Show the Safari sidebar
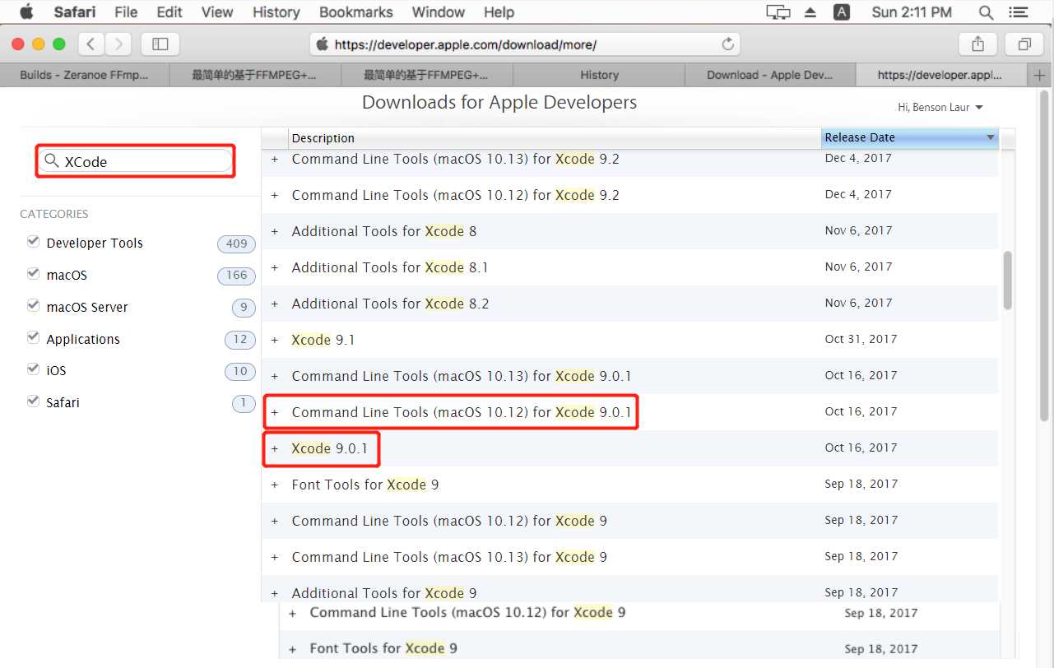The width and height of the screenshot is (1054, 668). 160,44
